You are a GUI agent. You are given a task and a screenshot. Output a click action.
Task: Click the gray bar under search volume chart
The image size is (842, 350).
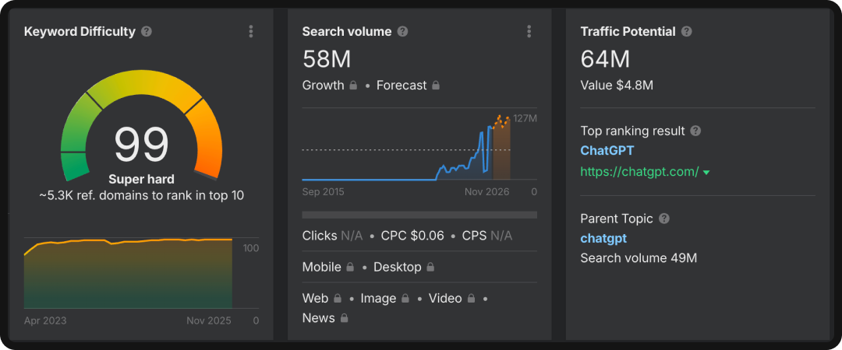419,215
